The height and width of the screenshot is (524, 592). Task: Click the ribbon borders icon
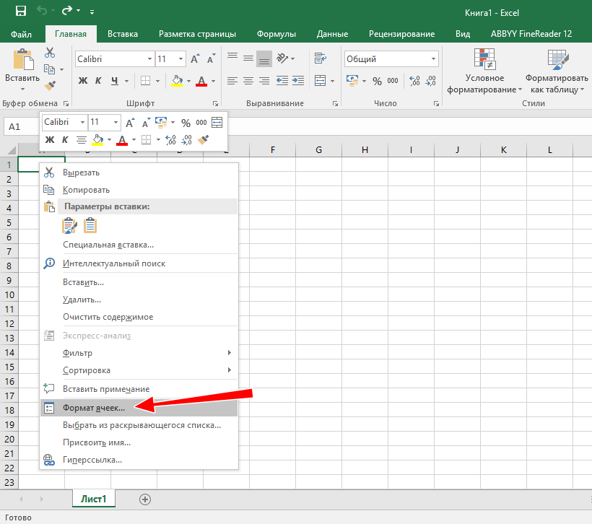click(x=145, y=80)
